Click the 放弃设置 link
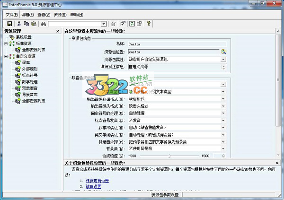Screen dimensions: 284x200 (93, 187)
